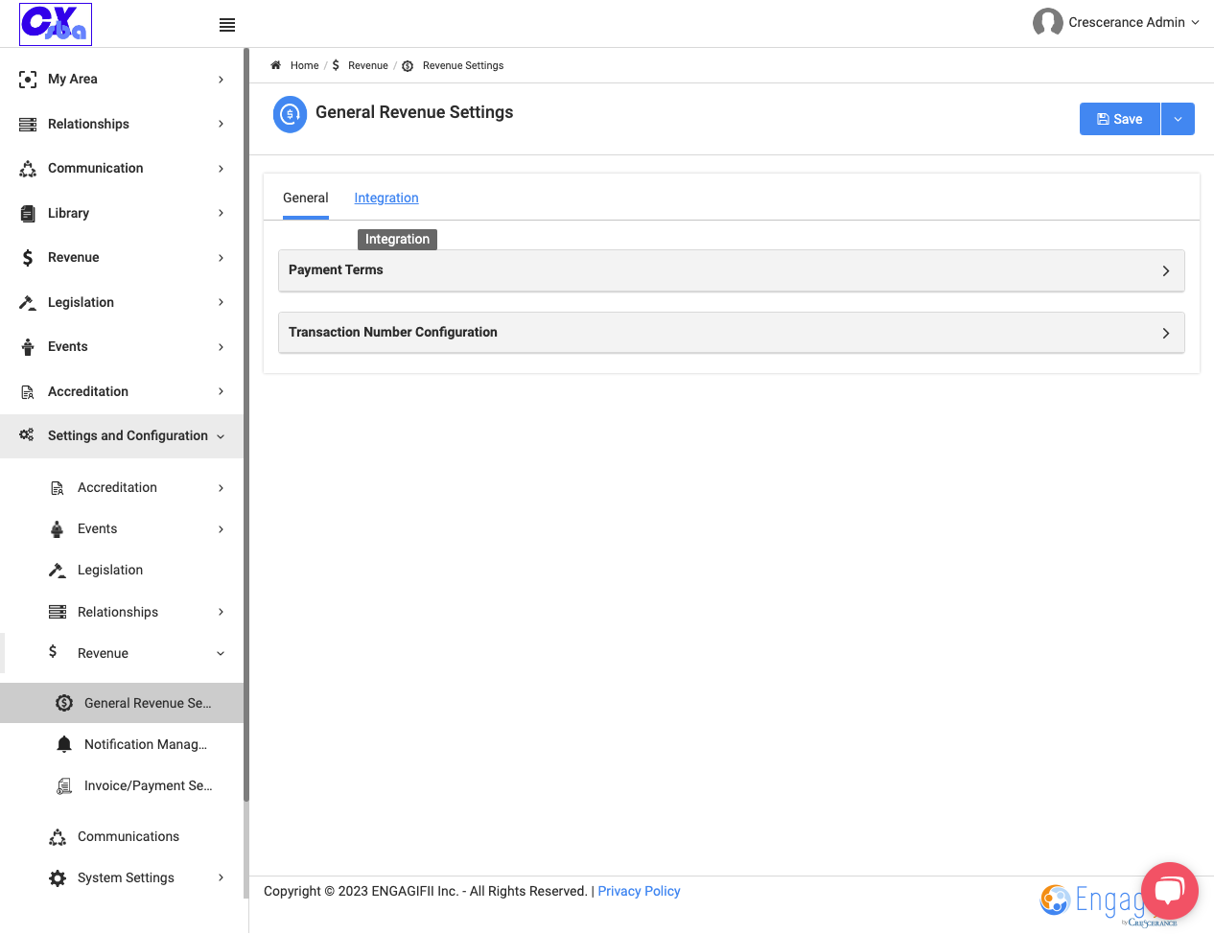Open General Revenue Settings menu item
The width and height of the screenshot is (1214, 935).
[x=122, y=703]
